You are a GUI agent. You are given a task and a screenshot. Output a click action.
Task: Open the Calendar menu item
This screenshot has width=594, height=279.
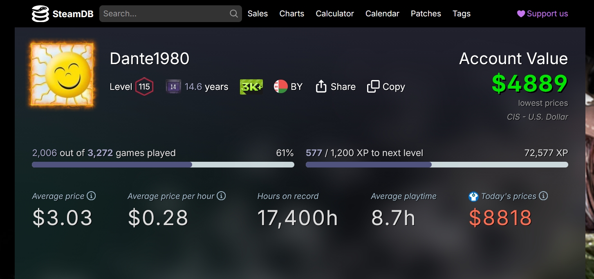click(x=382, y=14)
